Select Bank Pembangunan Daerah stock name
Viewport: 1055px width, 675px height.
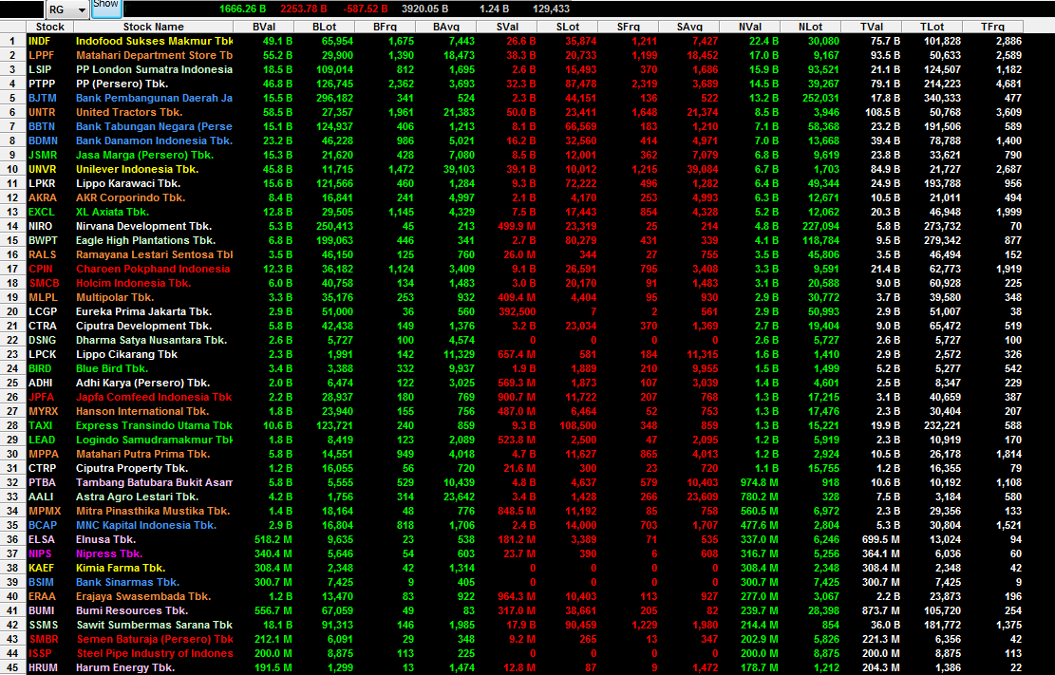pyautogui.click(x=154, y=98)
